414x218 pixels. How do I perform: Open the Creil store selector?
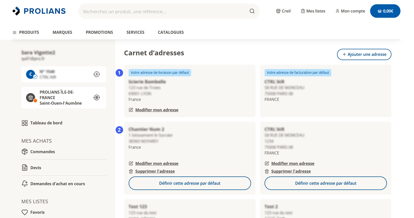(283, 11)
